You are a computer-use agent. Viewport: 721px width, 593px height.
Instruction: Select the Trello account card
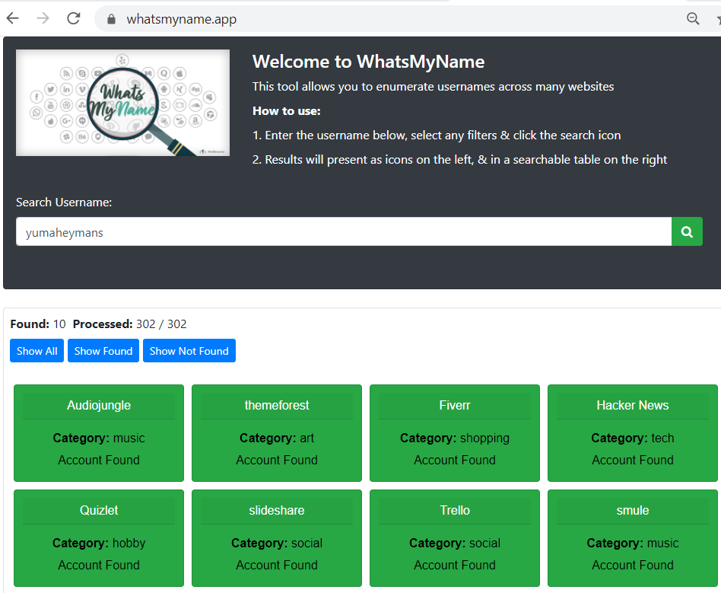(455, 537)
